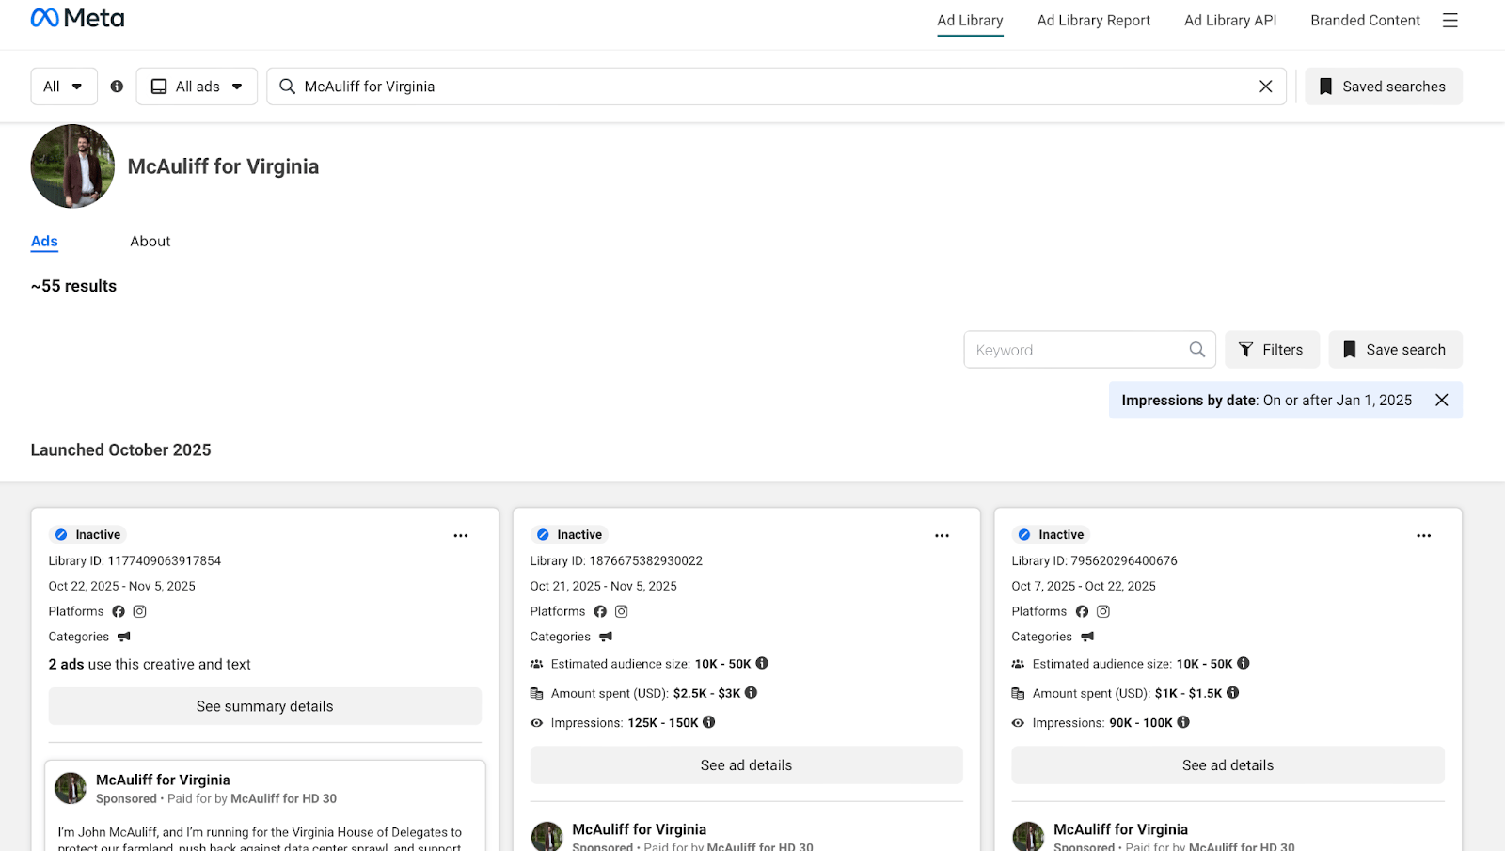Click McAuliff for Virginia name in first ad preview

[163, 780]
